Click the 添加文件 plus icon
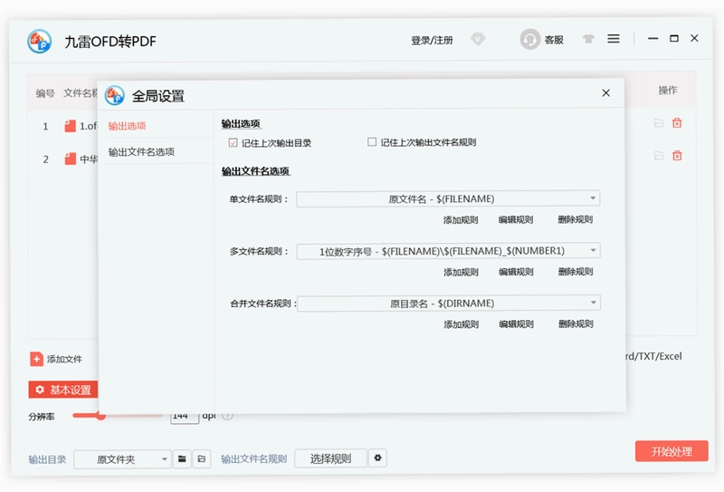Image resolution: width=724 pixels, height=492 pixels. 36,359
